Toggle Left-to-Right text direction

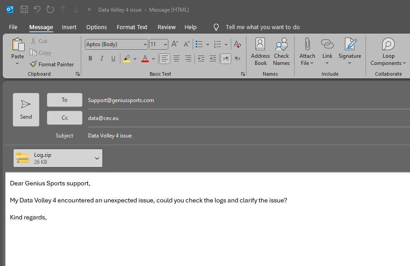point(226,58)
